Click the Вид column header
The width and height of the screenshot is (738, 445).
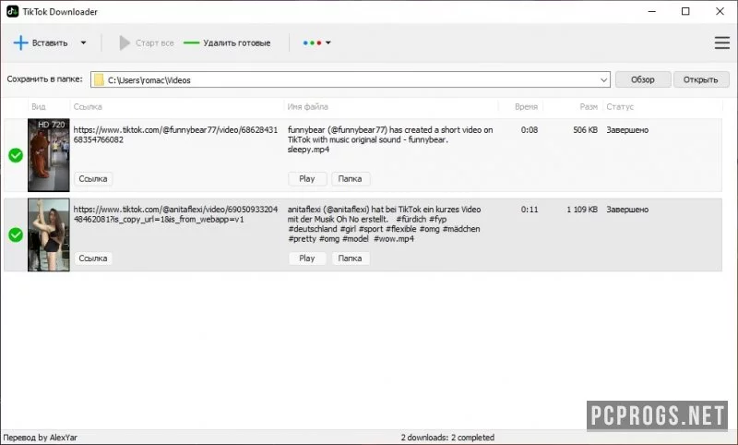[x=39, y=107]
